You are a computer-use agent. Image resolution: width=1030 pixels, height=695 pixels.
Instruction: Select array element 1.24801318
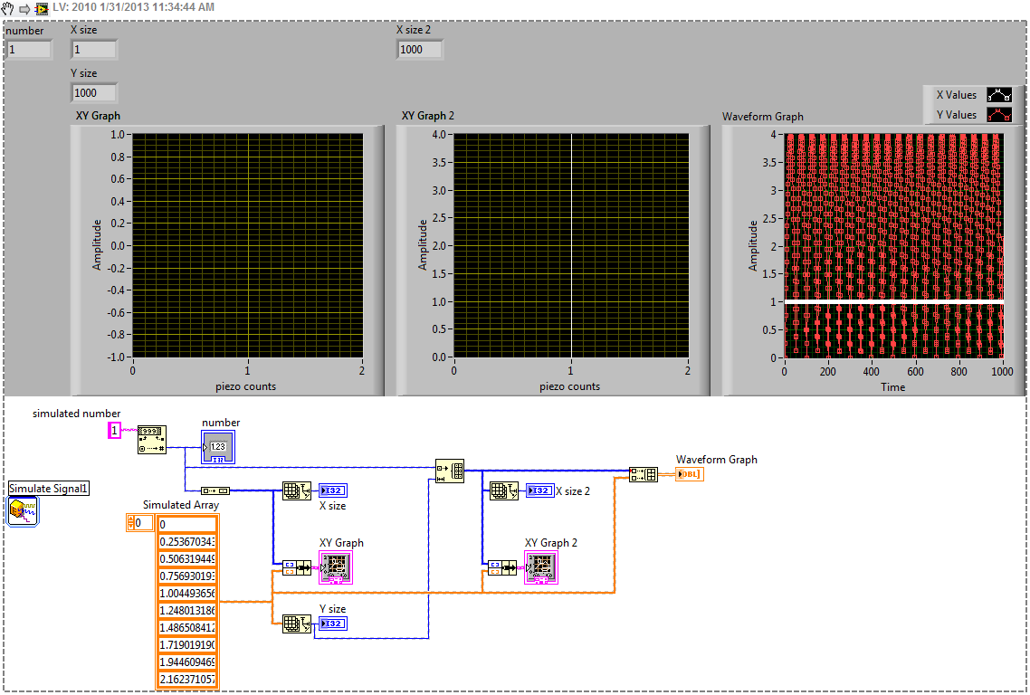pyautogui.click(x=187, y=610)
